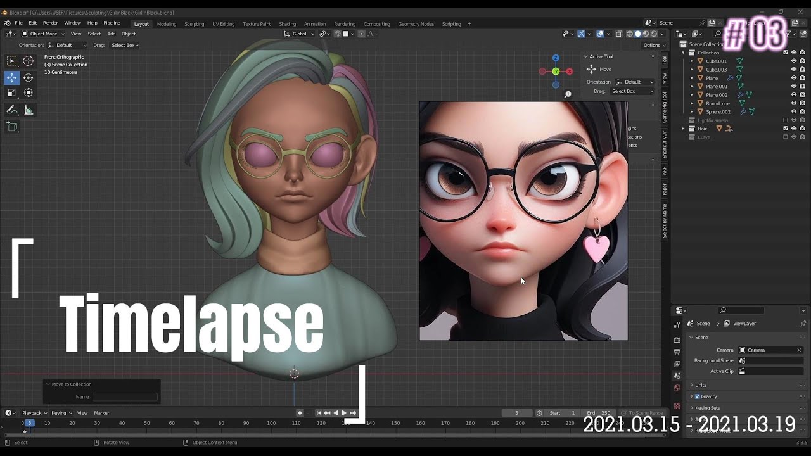Switch to wireframe viewport shading
The width and height of the screenshot is (811, 456).
point(630,34)
